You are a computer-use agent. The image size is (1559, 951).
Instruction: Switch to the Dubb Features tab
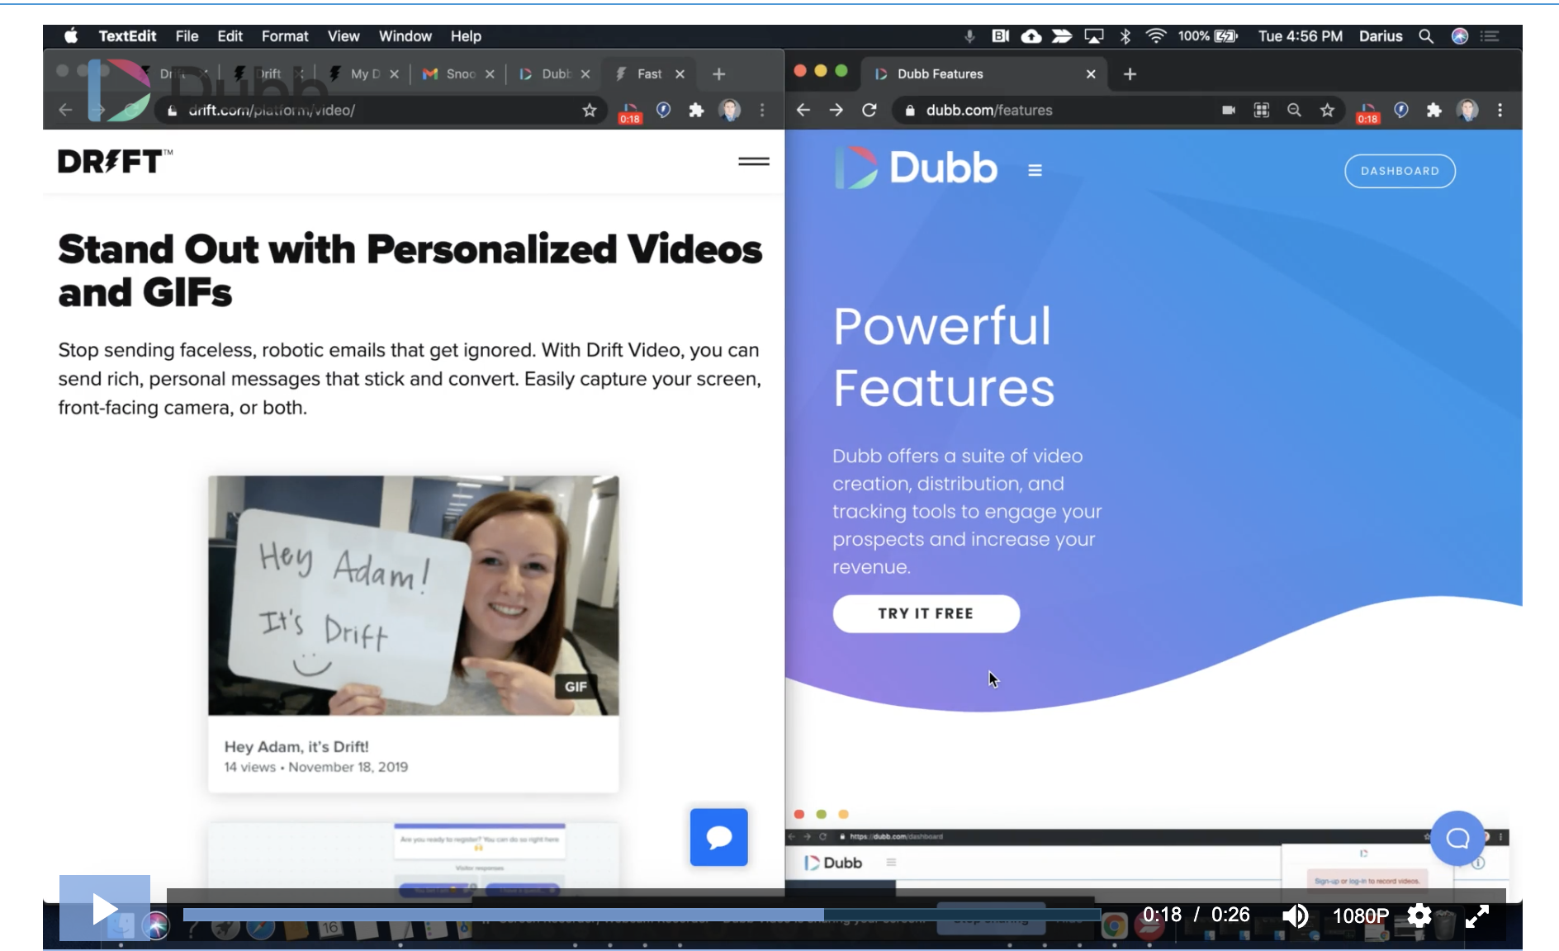pyautogui.click(x=983, y=73)
